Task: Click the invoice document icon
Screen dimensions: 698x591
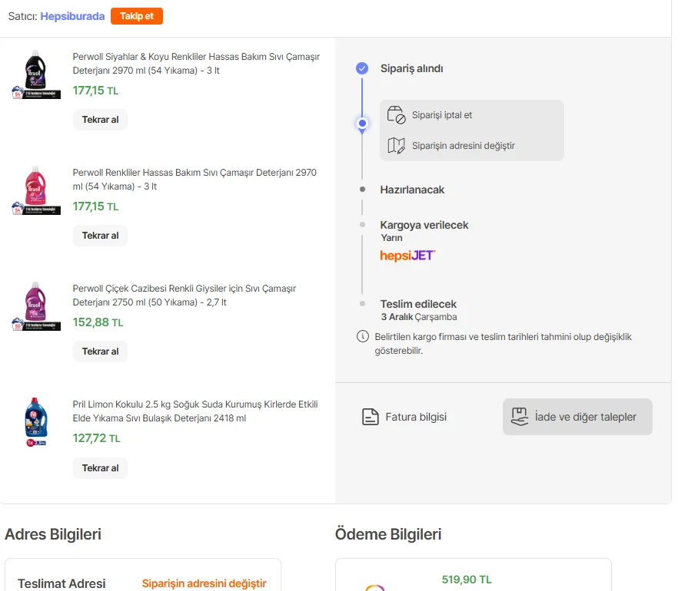Action: [x=371, y=417]
